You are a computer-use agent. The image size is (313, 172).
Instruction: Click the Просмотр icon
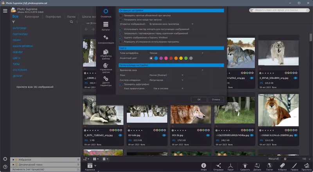tap(306, 167)
